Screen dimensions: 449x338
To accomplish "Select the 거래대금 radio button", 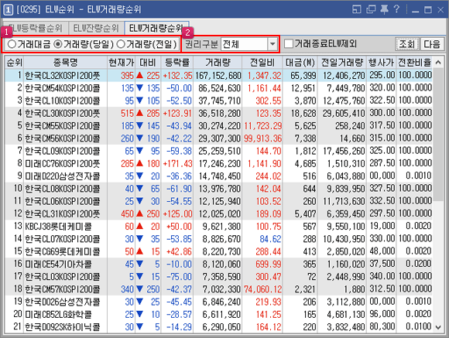I will [x=29, y=44].
